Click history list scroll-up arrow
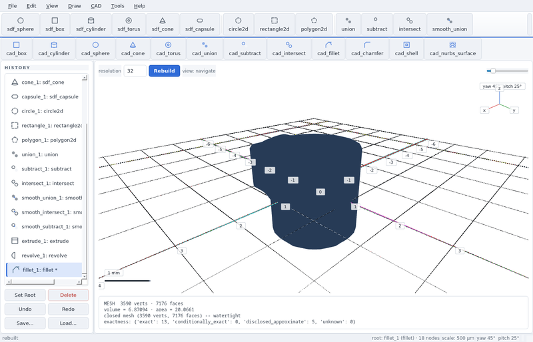This screenshot has height=342, width=533. pyautogui.click(x=85, y=78)
